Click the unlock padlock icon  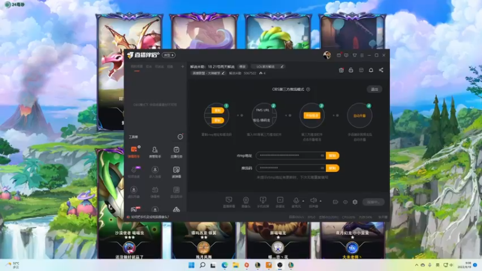coord(351,70)
